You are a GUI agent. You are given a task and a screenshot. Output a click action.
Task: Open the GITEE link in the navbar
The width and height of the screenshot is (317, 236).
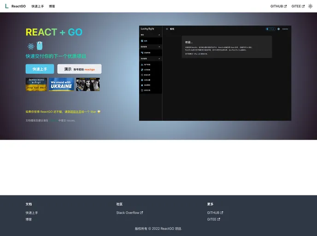[x=298, y=6]
